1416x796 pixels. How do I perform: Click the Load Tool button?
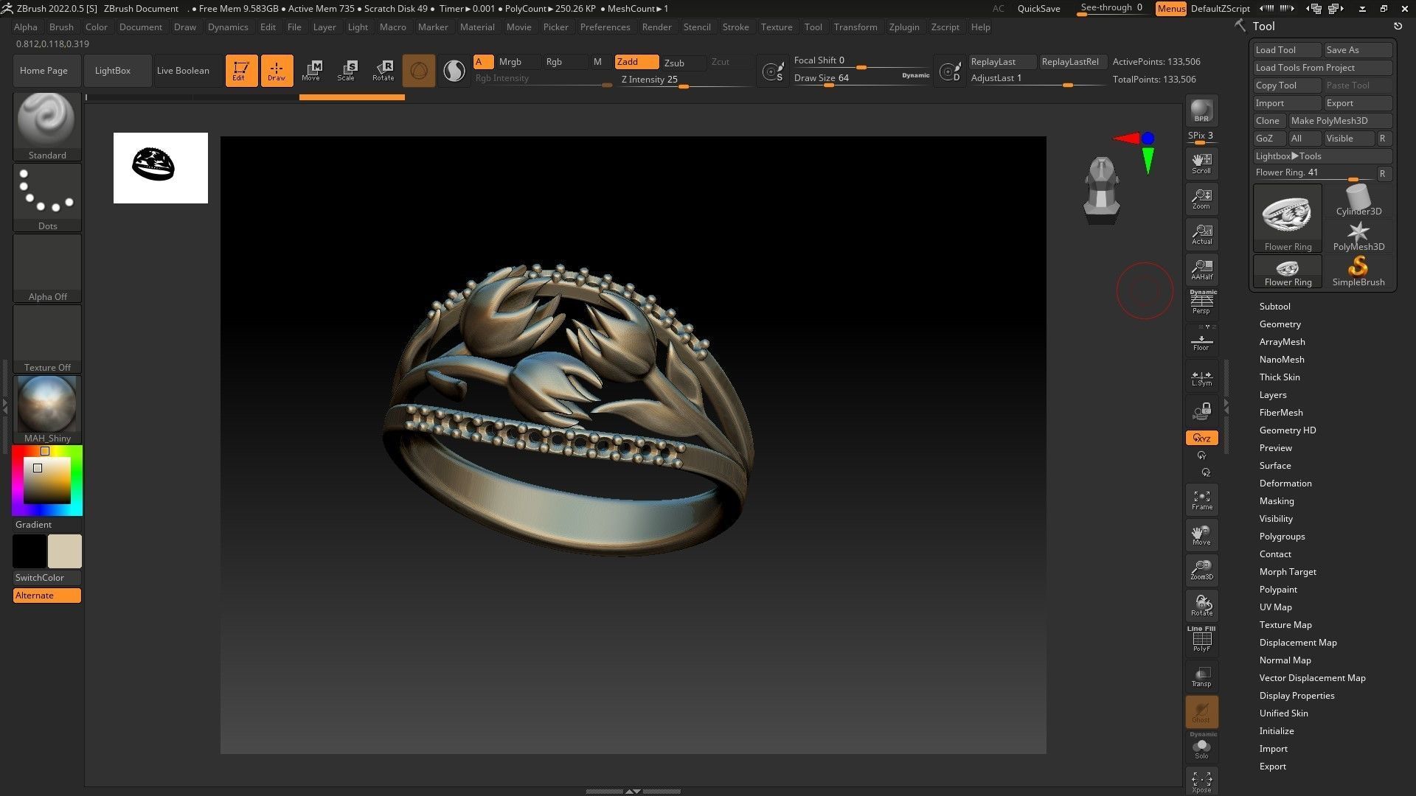tap(1287, 50)
